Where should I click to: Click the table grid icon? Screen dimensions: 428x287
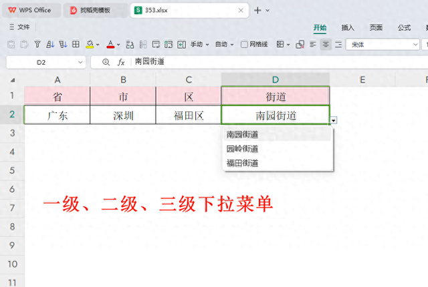(76, 44)
